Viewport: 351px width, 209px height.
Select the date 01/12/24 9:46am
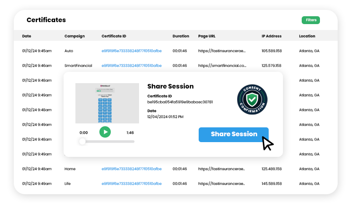[36, 65]
